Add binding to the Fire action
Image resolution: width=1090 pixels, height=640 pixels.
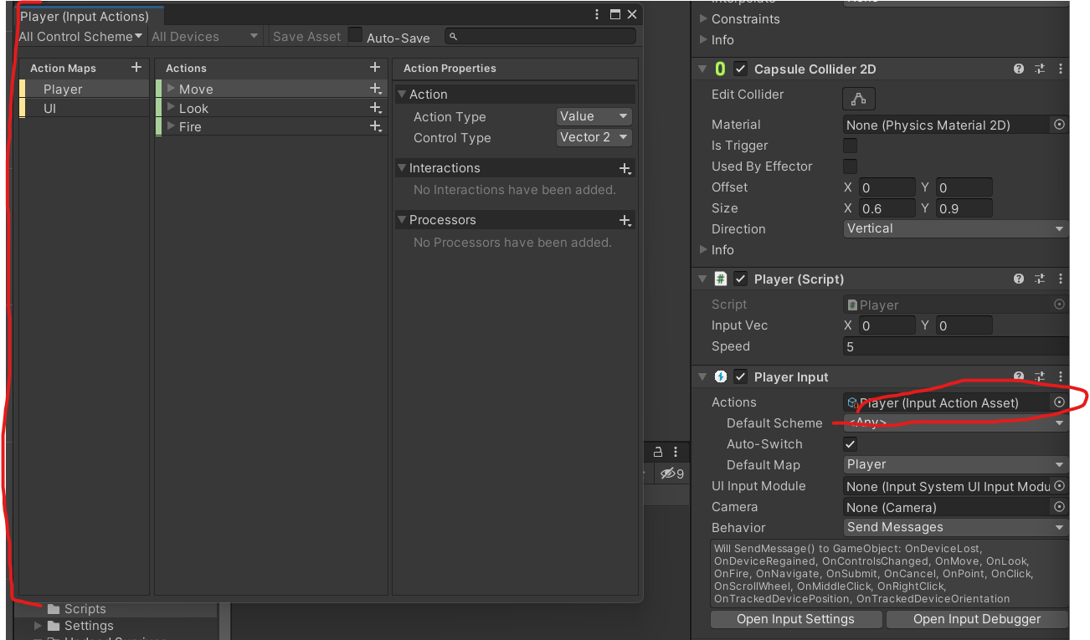376,126
